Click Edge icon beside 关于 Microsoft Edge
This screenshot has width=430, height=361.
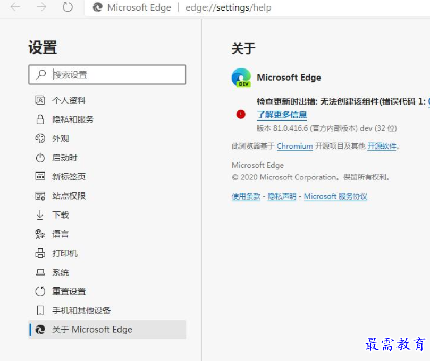(40, 330)
